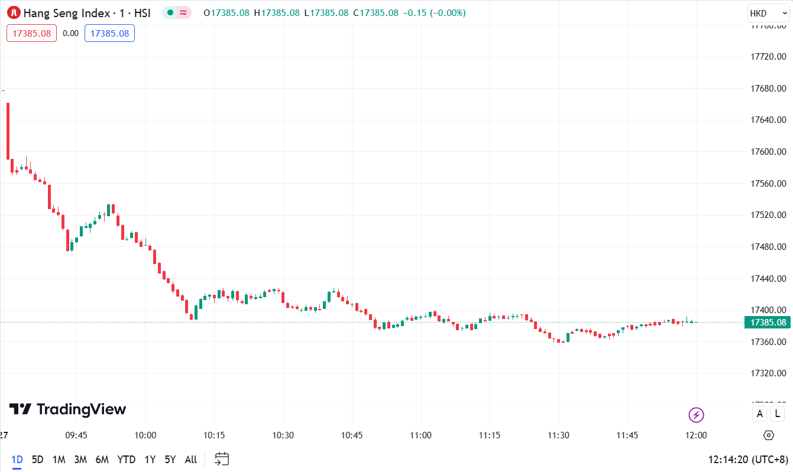Click the Hang Seng Index logo icon

point(13,12)
